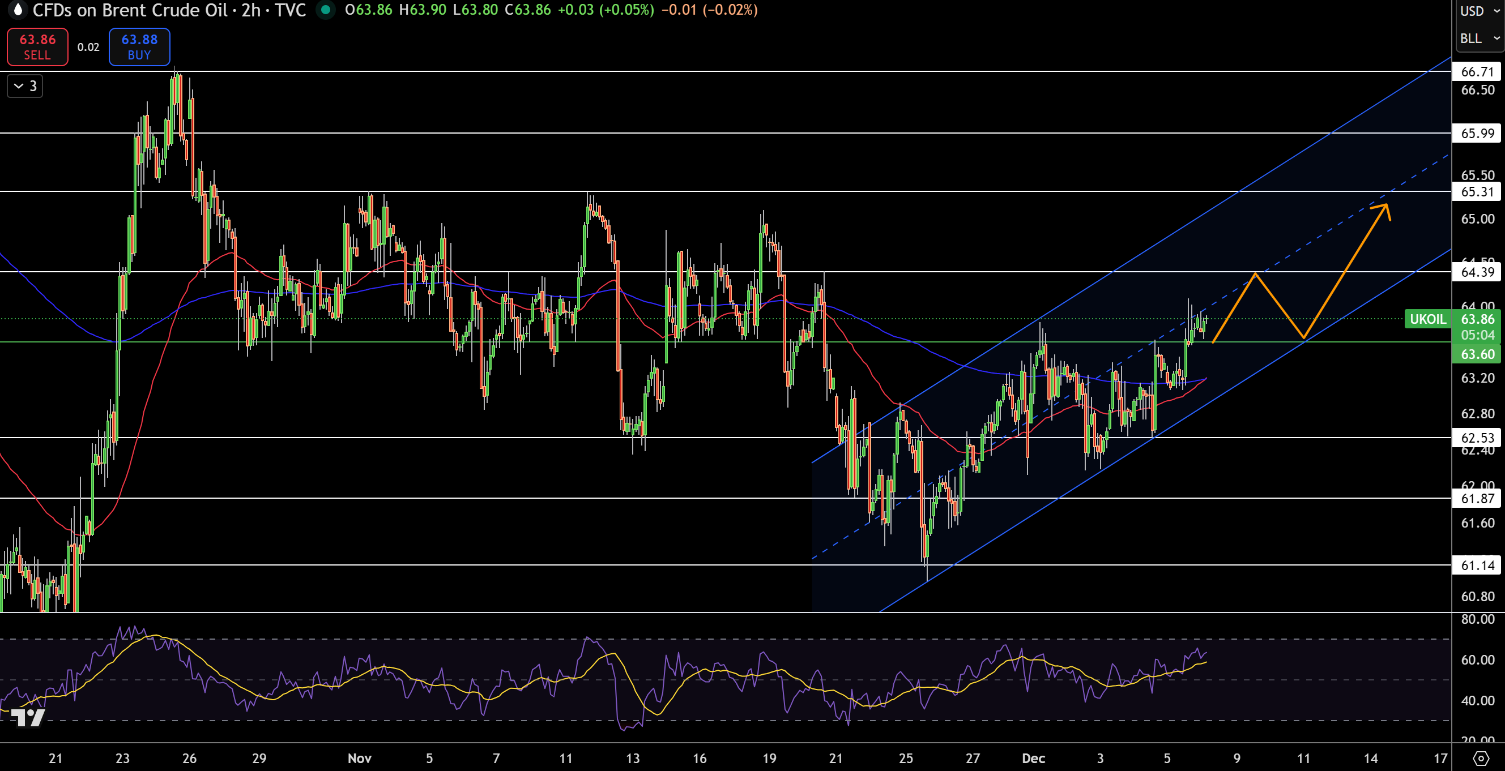Select the 65.31 horizontal line label
The image size is (1505, 771).
click(1476, 191)
